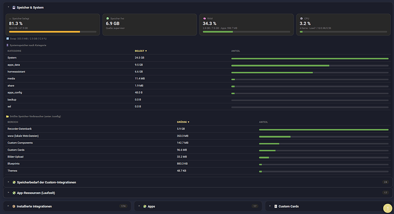Click the icon beside Systemspeicher nach Kategorie
The height and width of the screenshot is (214, 394).
coord(7,45)
